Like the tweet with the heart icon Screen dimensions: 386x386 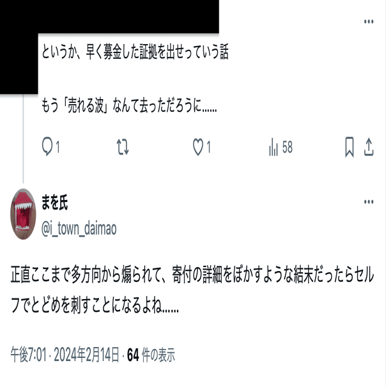click(x=198, y=147)
